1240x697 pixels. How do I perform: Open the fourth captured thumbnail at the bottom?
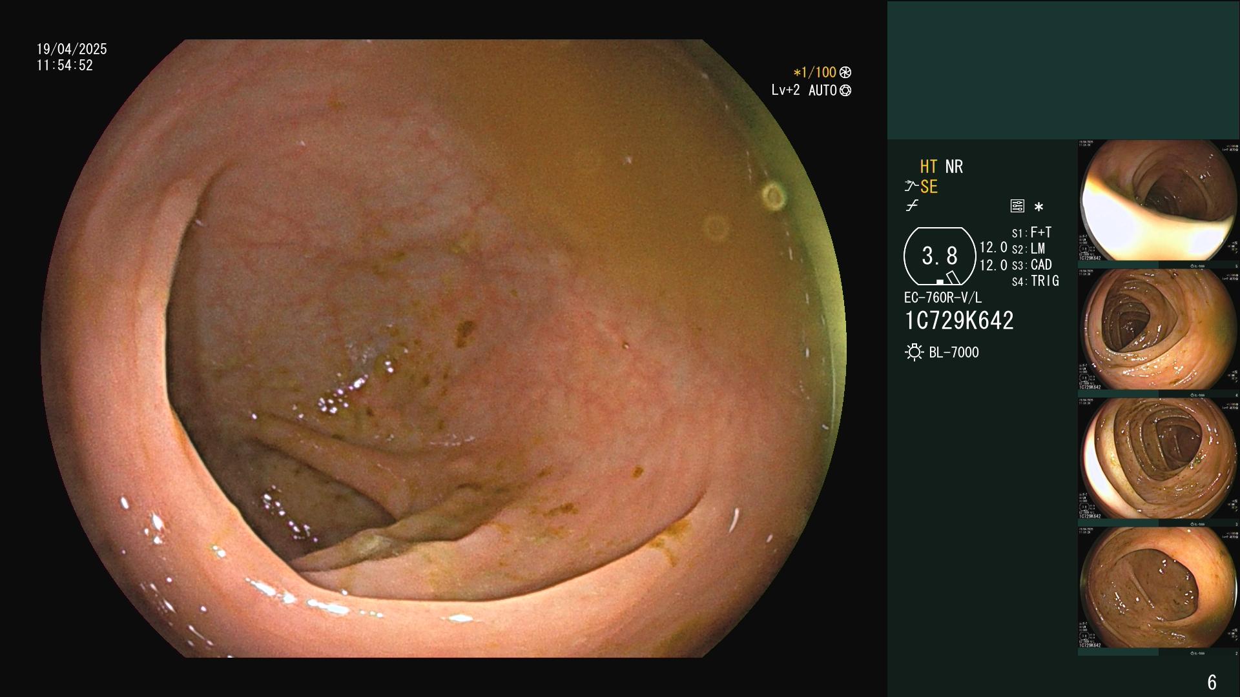(1159, 587)
